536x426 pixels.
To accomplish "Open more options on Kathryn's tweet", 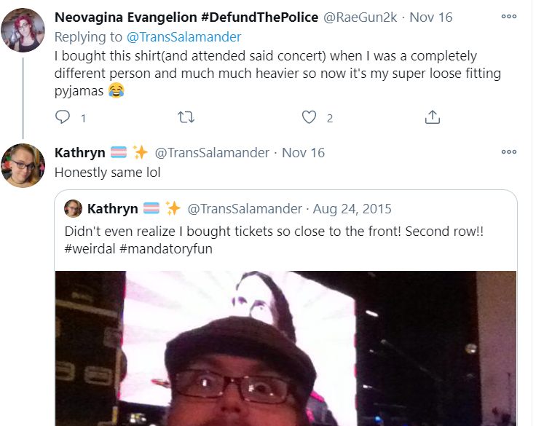I will (508, 151).
